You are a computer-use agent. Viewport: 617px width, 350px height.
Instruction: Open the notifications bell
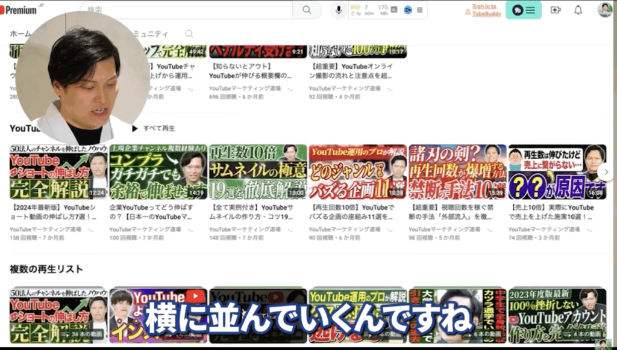tap(578, 10)
